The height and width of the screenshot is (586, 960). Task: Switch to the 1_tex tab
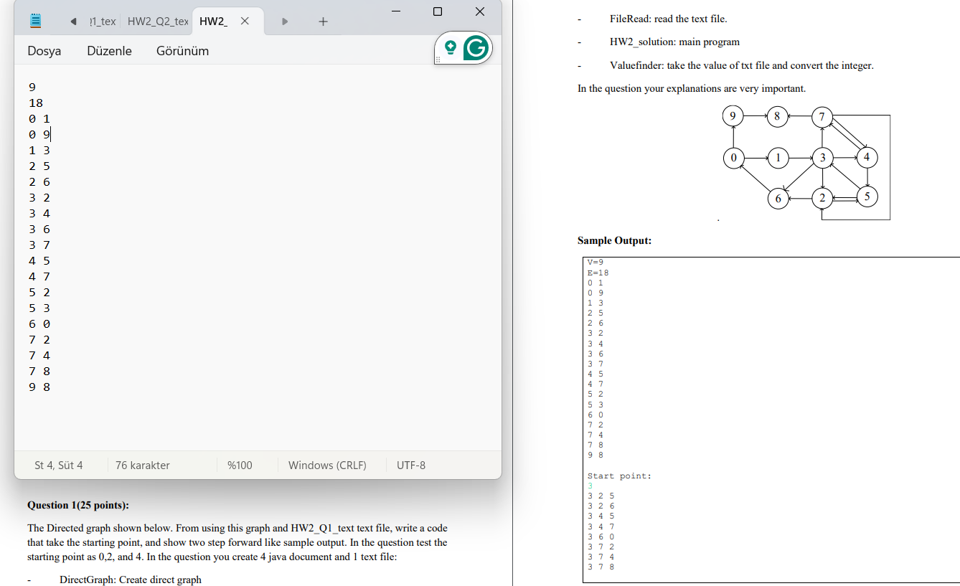point(102,21)
